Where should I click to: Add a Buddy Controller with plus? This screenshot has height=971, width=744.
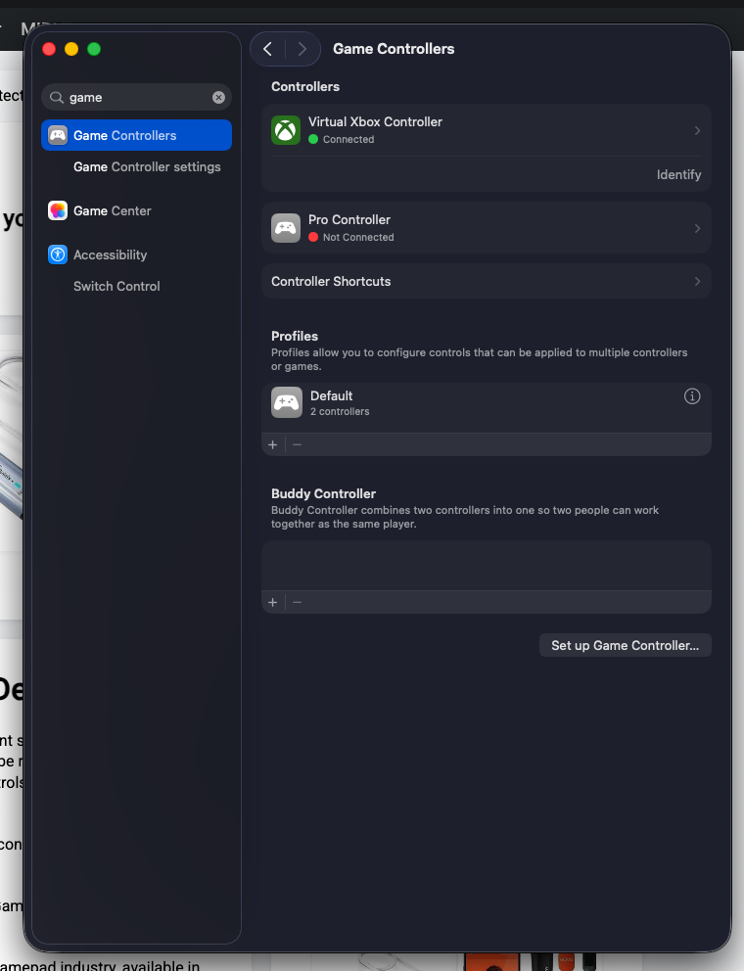tap(272, 603)
